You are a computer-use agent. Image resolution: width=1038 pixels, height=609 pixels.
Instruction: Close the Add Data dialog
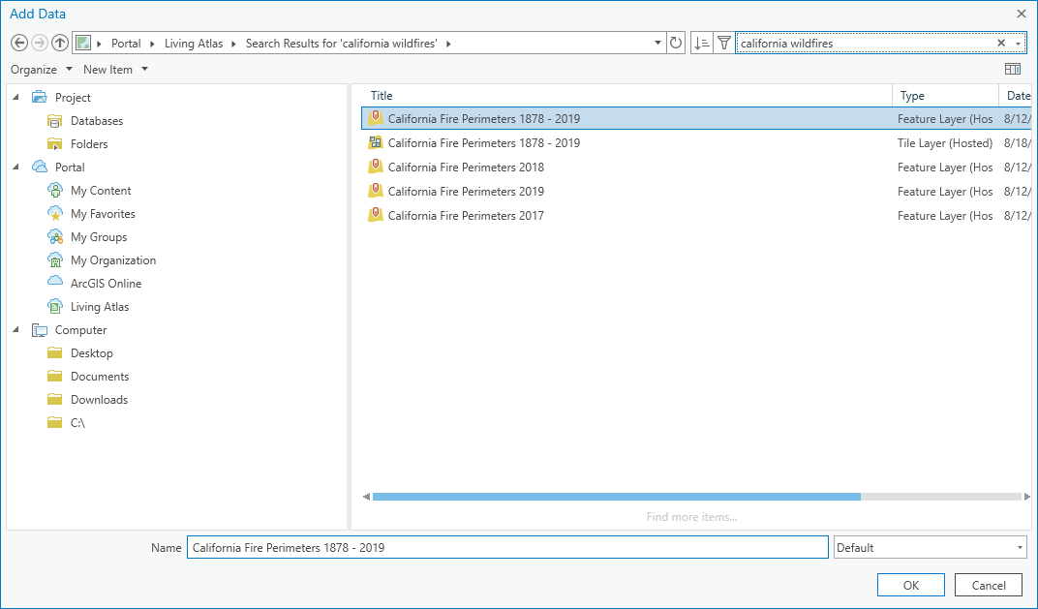tap(1022, 14)
